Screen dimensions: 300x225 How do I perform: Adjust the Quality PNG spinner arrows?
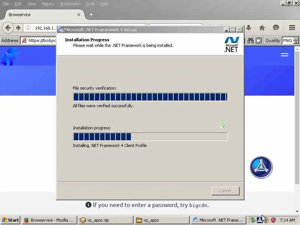click(296, 40)
